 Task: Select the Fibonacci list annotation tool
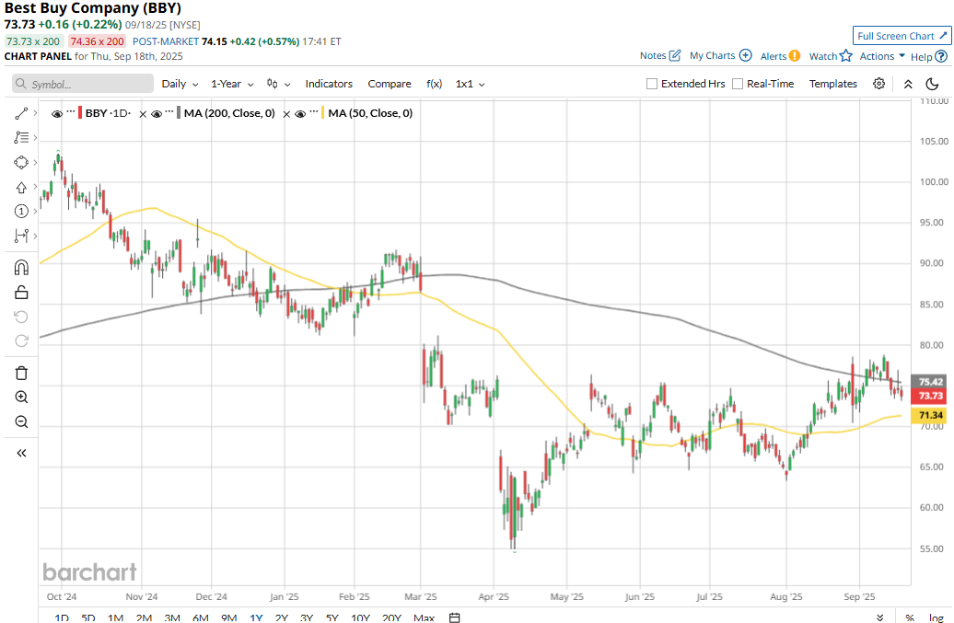(x=21, y=137)
